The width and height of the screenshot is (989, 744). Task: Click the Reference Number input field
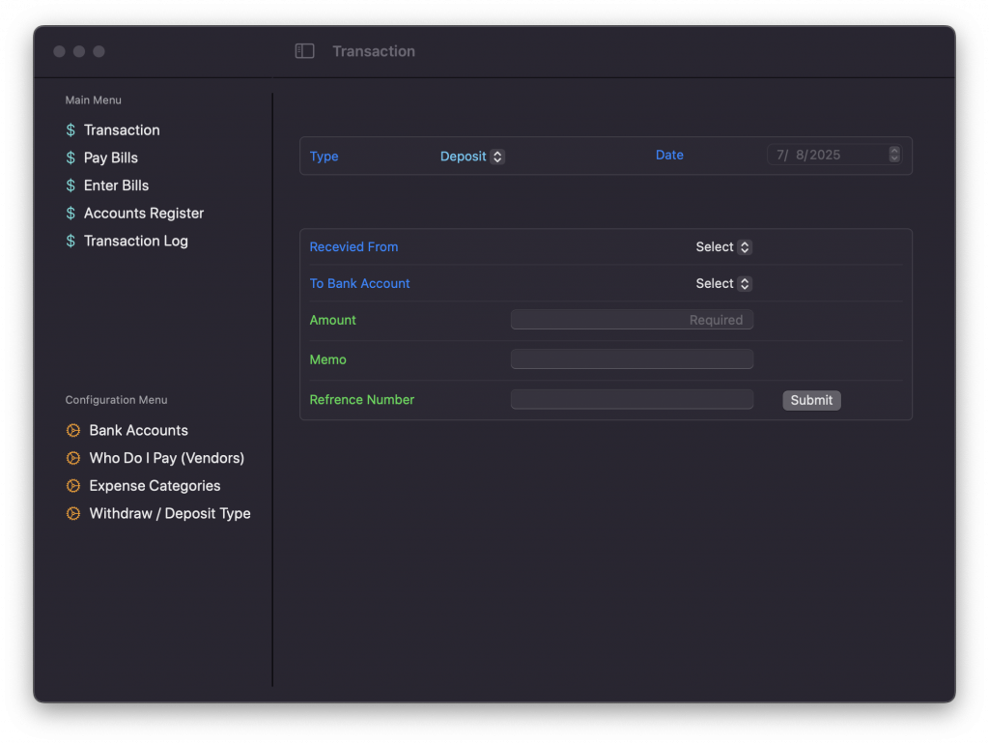click(x=632, y=400)
